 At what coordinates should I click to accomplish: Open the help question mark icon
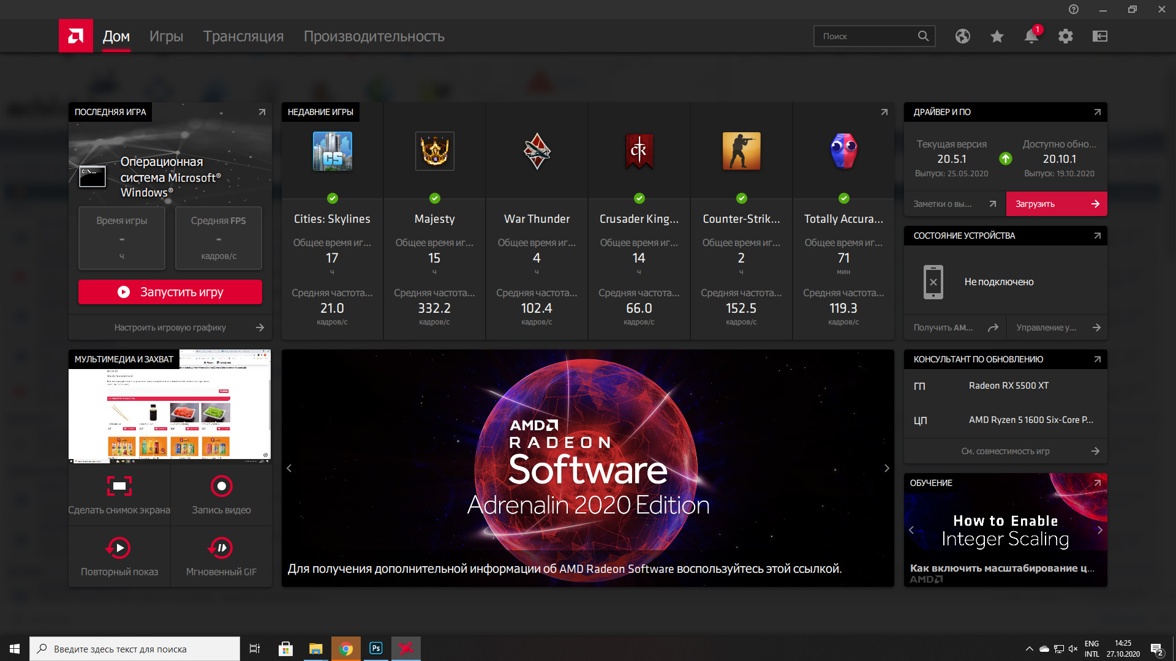[x=1073, y=9]
